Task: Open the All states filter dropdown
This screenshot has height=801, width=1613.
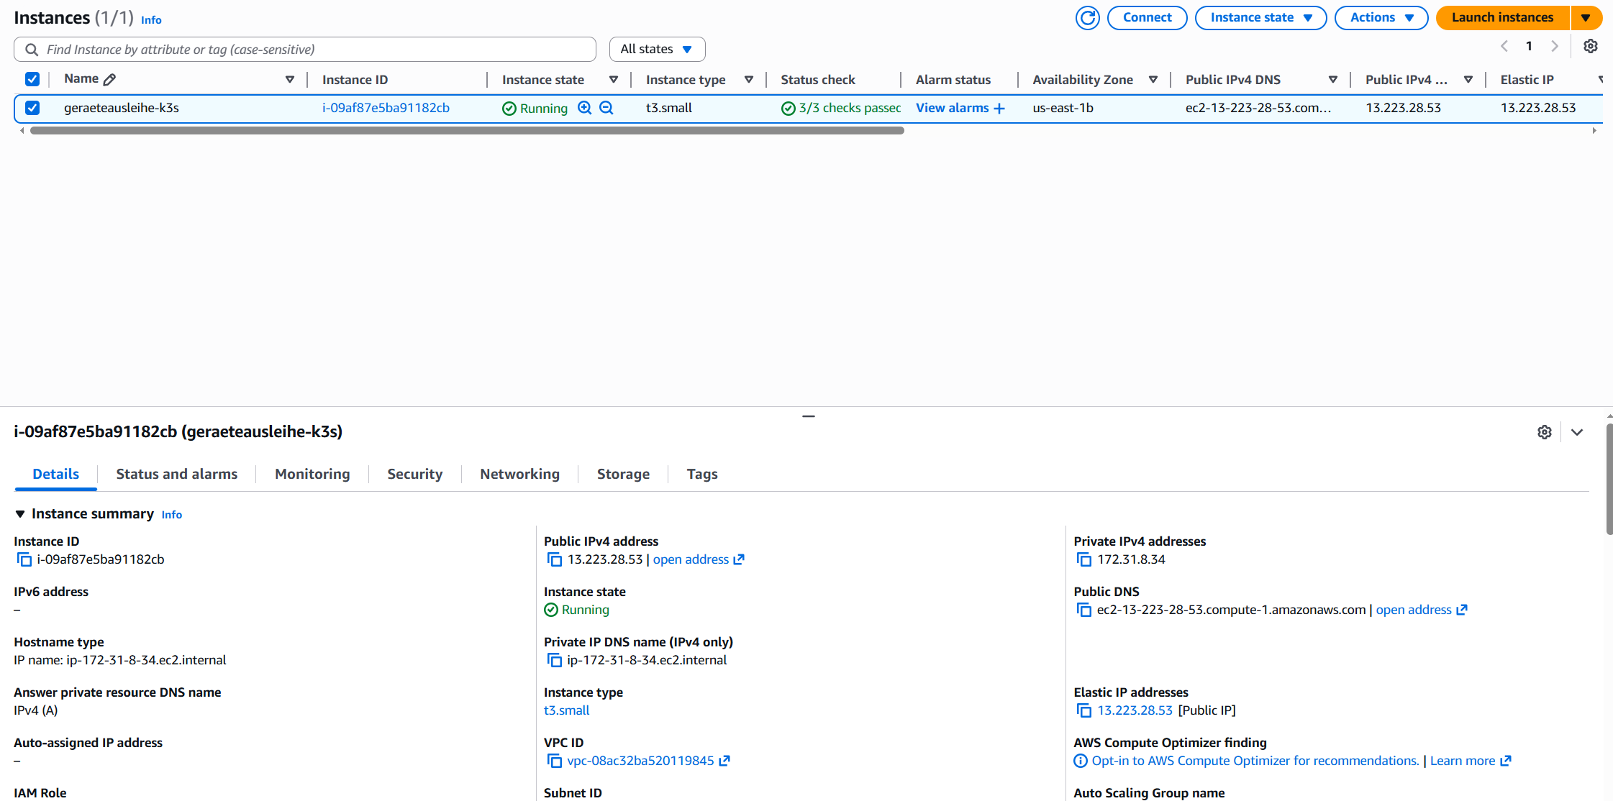Action: [x=657, y=50]
